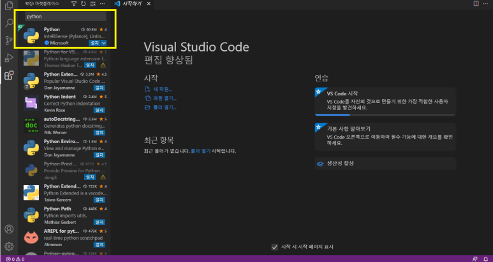Click the open folder icon beside 폴더 열기 under 시작

coord(147,107)
